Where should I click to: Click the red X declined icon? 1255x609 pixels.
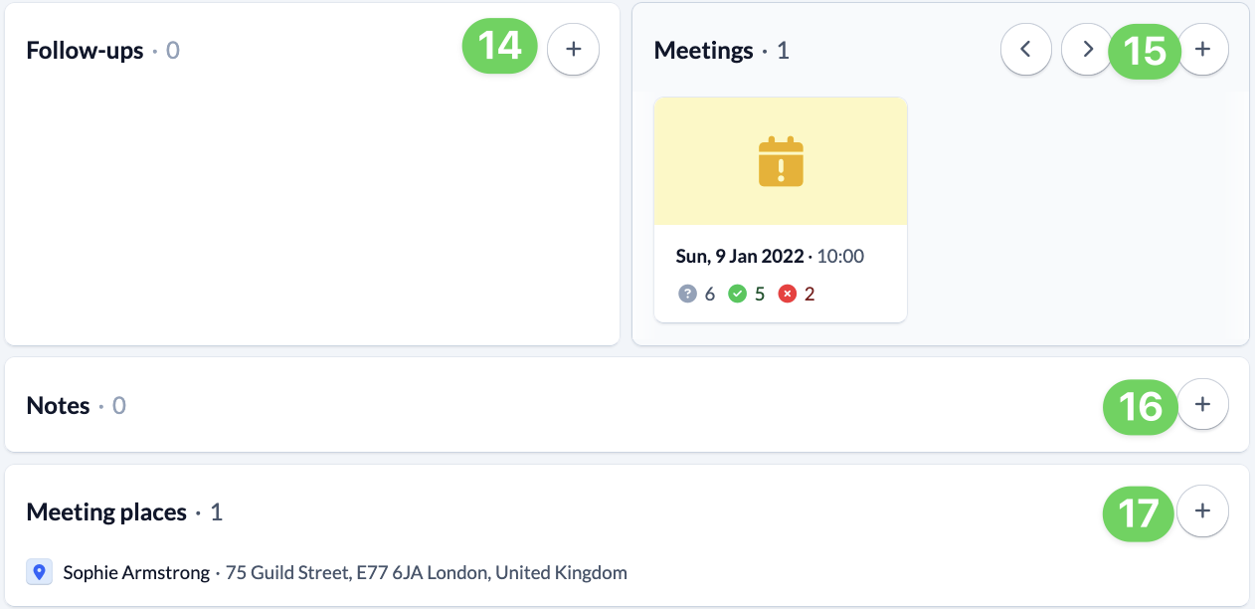pos(788,294)
